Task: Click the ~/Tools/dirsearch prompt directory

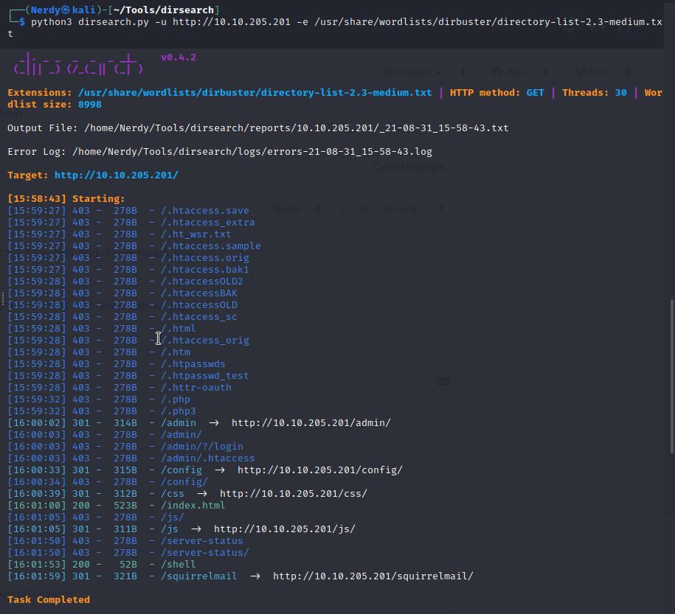Action: [x=164, y=10]
